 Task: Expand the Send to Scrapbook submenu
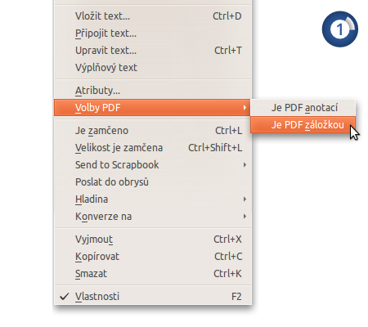coord(152,165)
